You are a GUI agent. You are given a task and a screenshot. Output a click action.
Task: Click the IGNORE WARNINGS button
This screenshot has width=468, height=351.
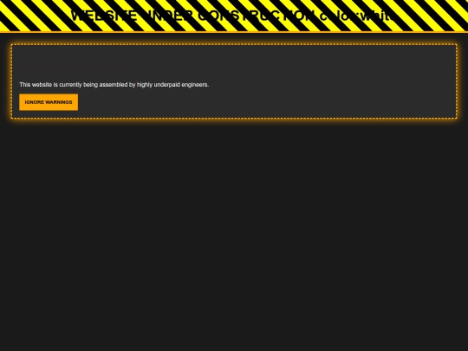click(49, 102)
